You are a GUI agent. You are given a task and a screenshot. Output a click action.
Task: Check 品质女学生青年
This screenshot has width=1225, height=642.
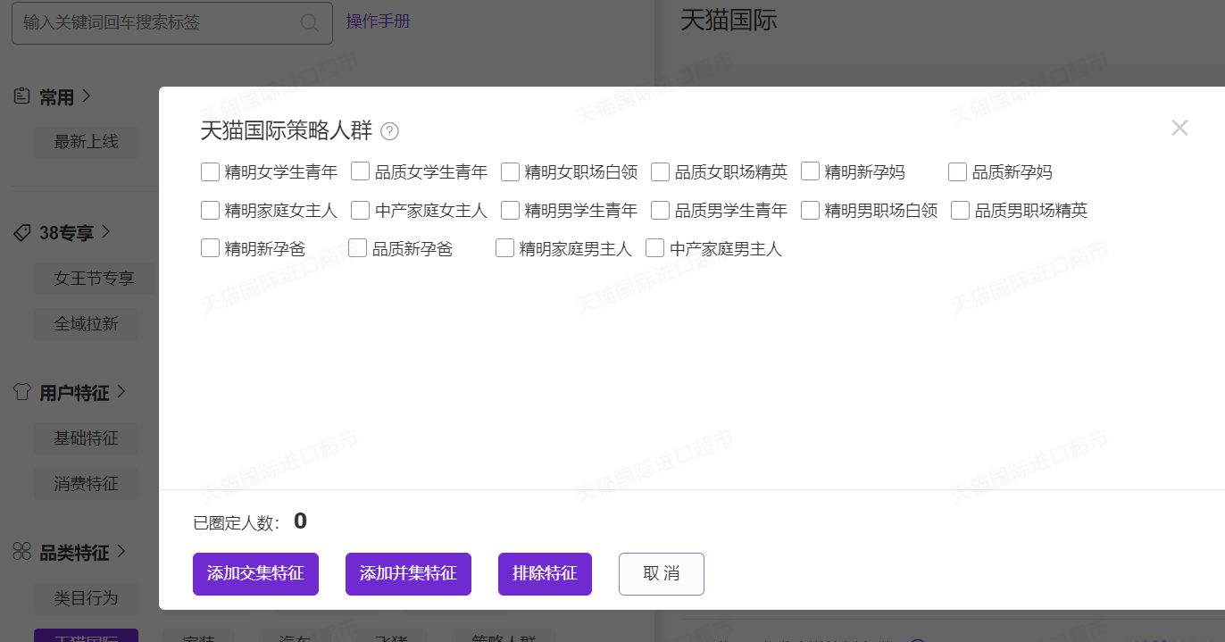(x=360, y=171)
